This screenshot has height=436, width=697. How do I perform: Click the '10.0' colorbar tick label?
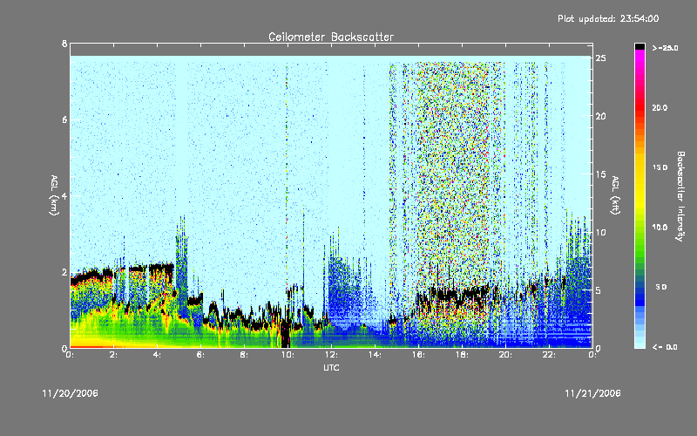660,228
